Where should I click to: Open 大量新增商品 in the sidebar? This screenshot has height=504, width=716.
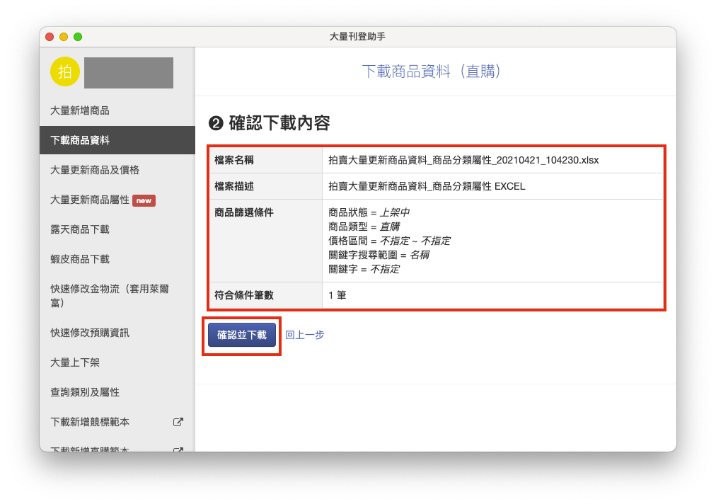pos(80,110)
